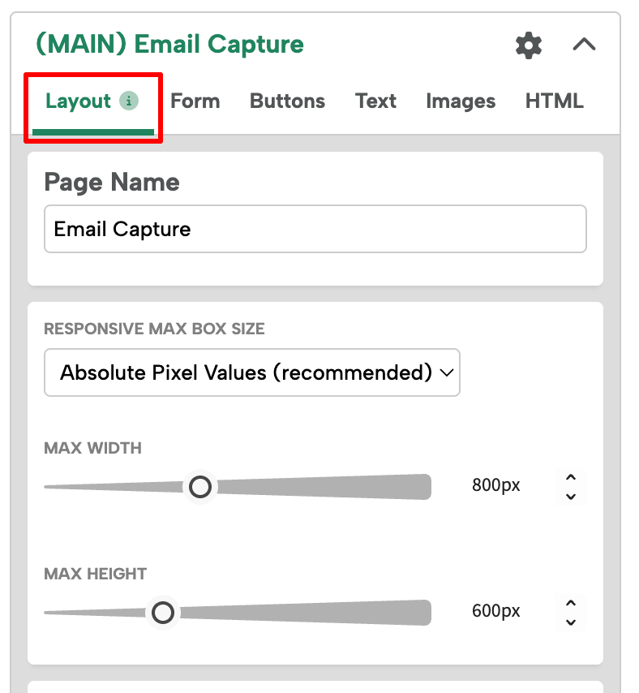
Task: Decrease Max Height with the stepper arrow
Action: point(570,622)
